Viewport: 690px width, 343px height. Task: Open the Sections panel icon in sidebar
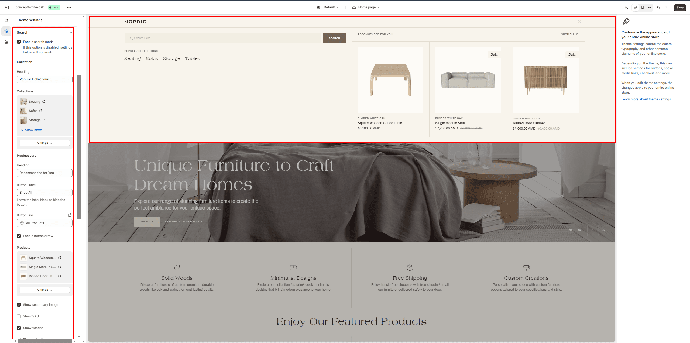click(x=6, y=21)
